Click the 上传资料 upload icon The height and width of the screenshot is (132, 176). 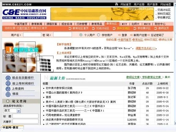pyautogui.click(x=8, y=89)
